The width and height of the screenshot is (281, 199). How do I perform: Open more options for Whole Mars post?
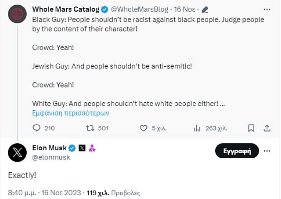tap(267, 9)
